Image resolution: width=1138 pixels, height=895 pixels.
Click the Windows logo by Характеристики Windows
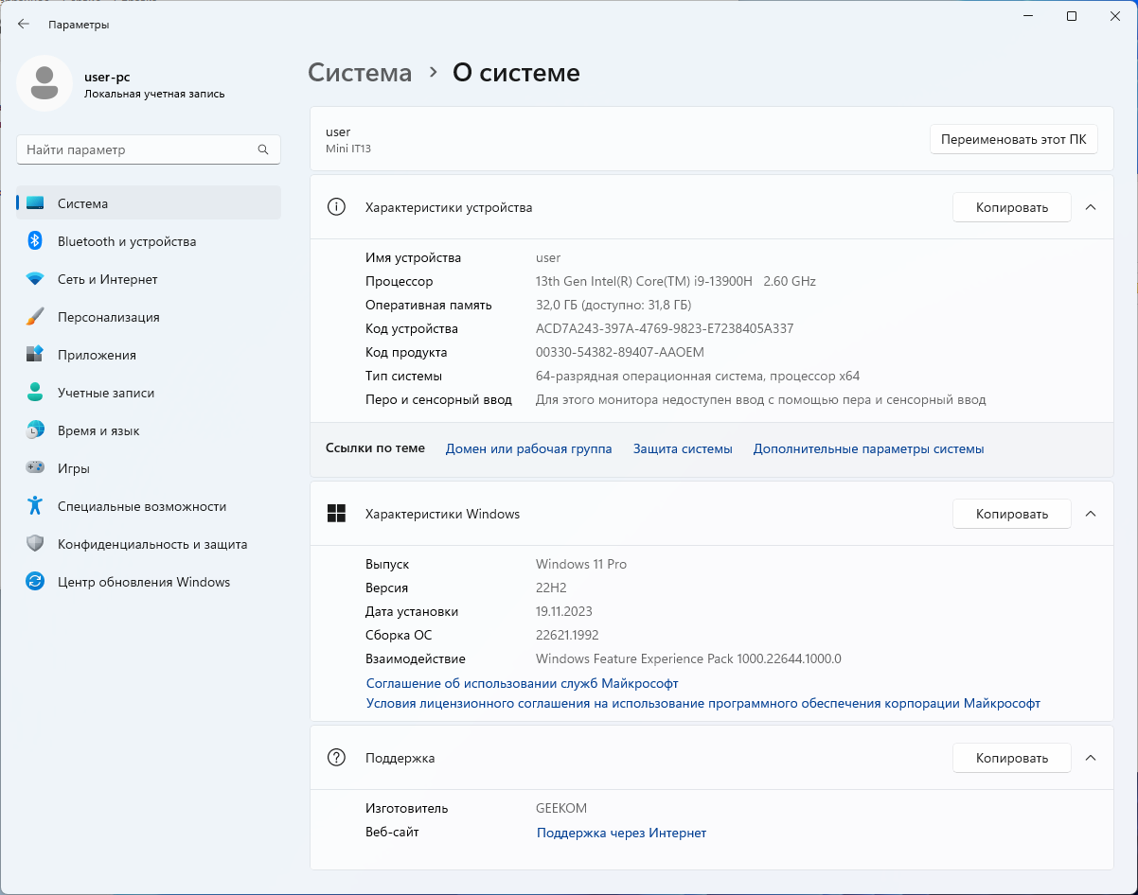coord(336,514)
